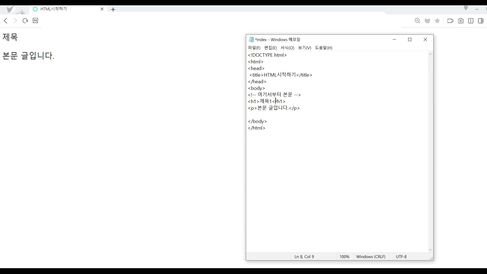
Task: Click the Naver home N icon
Action: click(35, 21)
